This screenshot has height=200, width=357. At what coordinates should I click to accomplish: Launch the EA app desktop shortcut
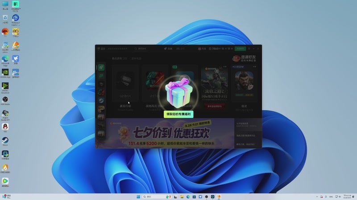click(5, 32)
